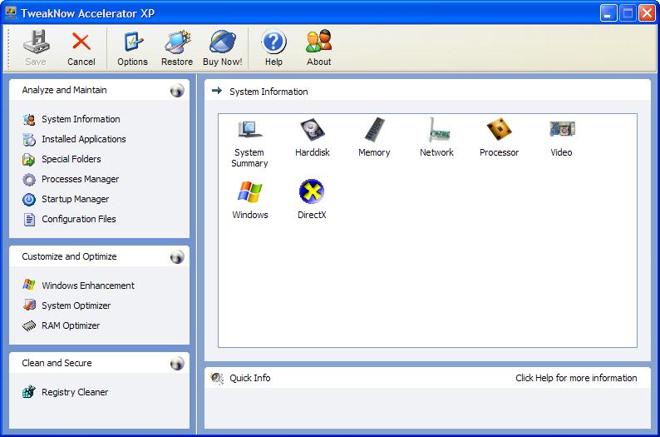Open Startup Manager in the sidebar
This screenshot has width=660, height=437.
coord(66,199)
